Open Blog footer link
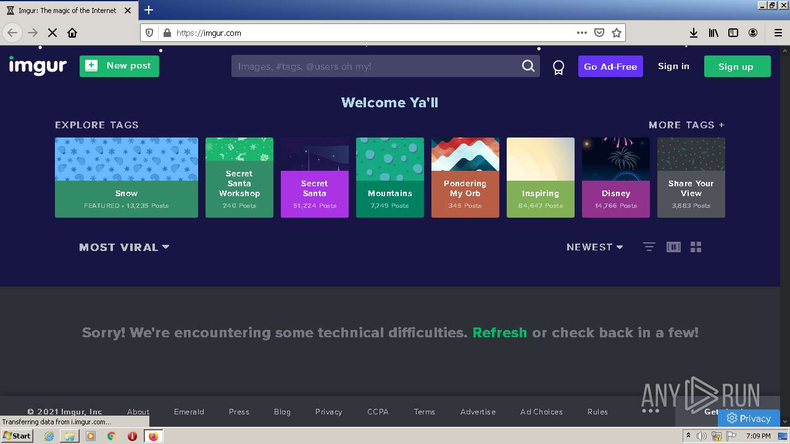Viewport: 790px width, 444px height. point(282,412)
